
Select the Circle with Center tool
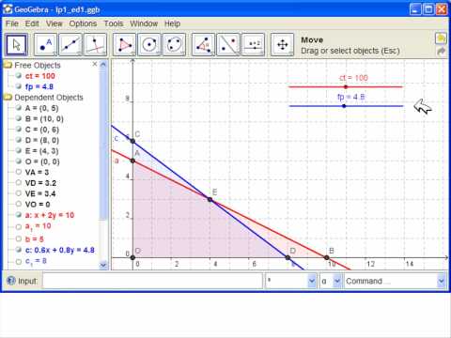(149, 45)
